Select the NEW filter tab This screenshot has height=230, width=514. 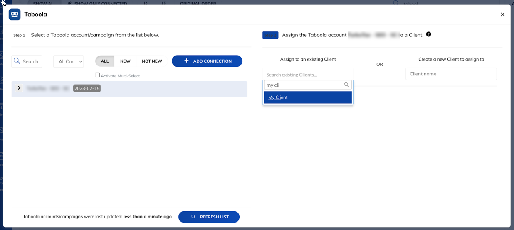[125, 61]
